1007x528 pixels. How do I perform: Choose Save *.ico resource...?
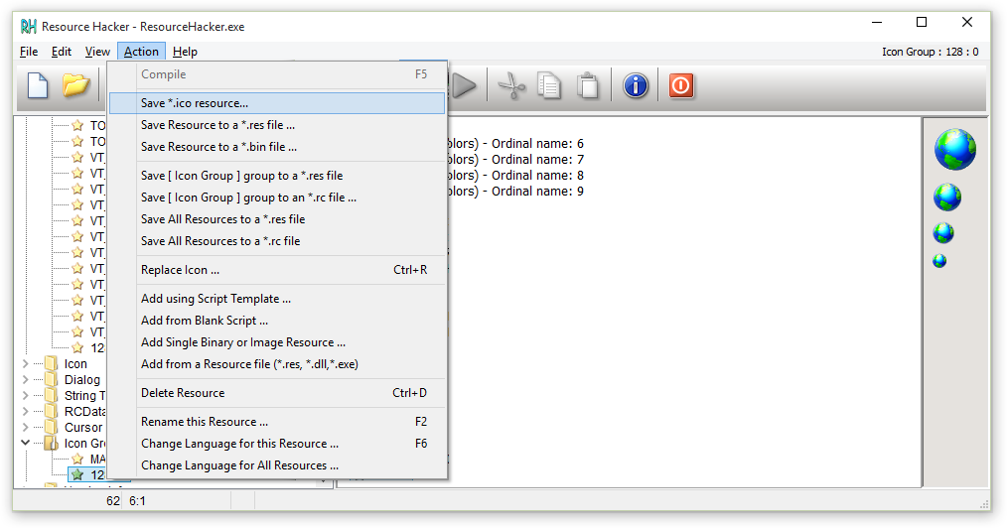[277, 103]
